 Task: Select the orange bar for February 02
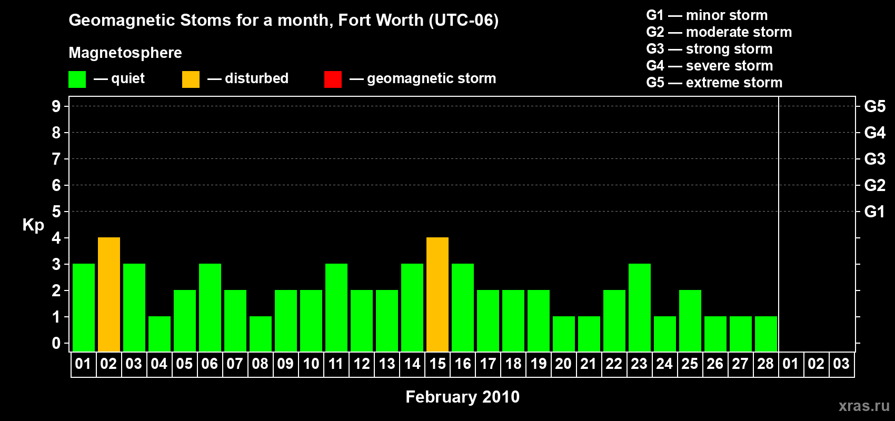click(109, 294)
